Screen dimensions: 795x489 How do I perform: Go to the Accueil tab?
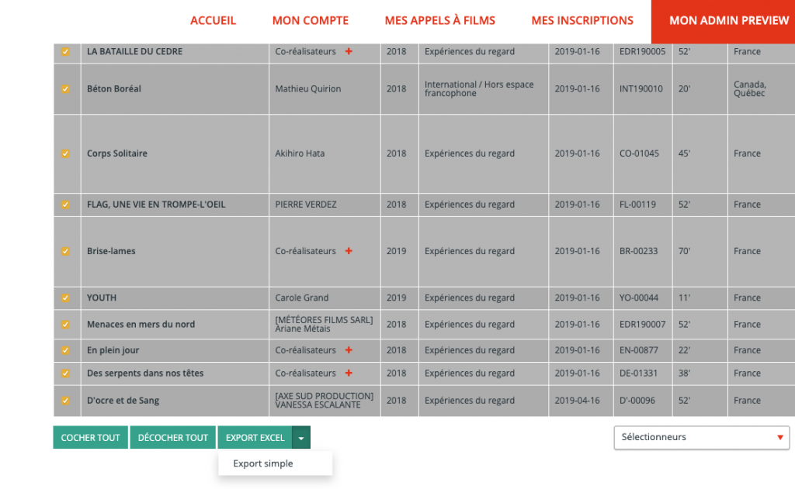pos(213,21)
